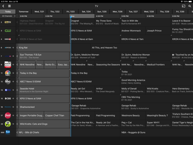The width and height of the screenshot is (193, 145).
Task: Open the CBS This Morning listing
Action: tap(157, 98)
